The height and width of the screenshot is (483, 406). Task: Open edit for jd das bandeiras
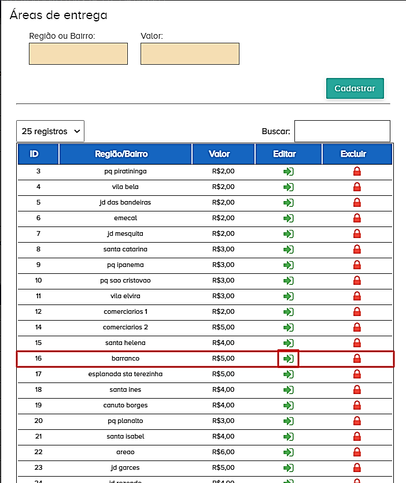coord(289,203)
